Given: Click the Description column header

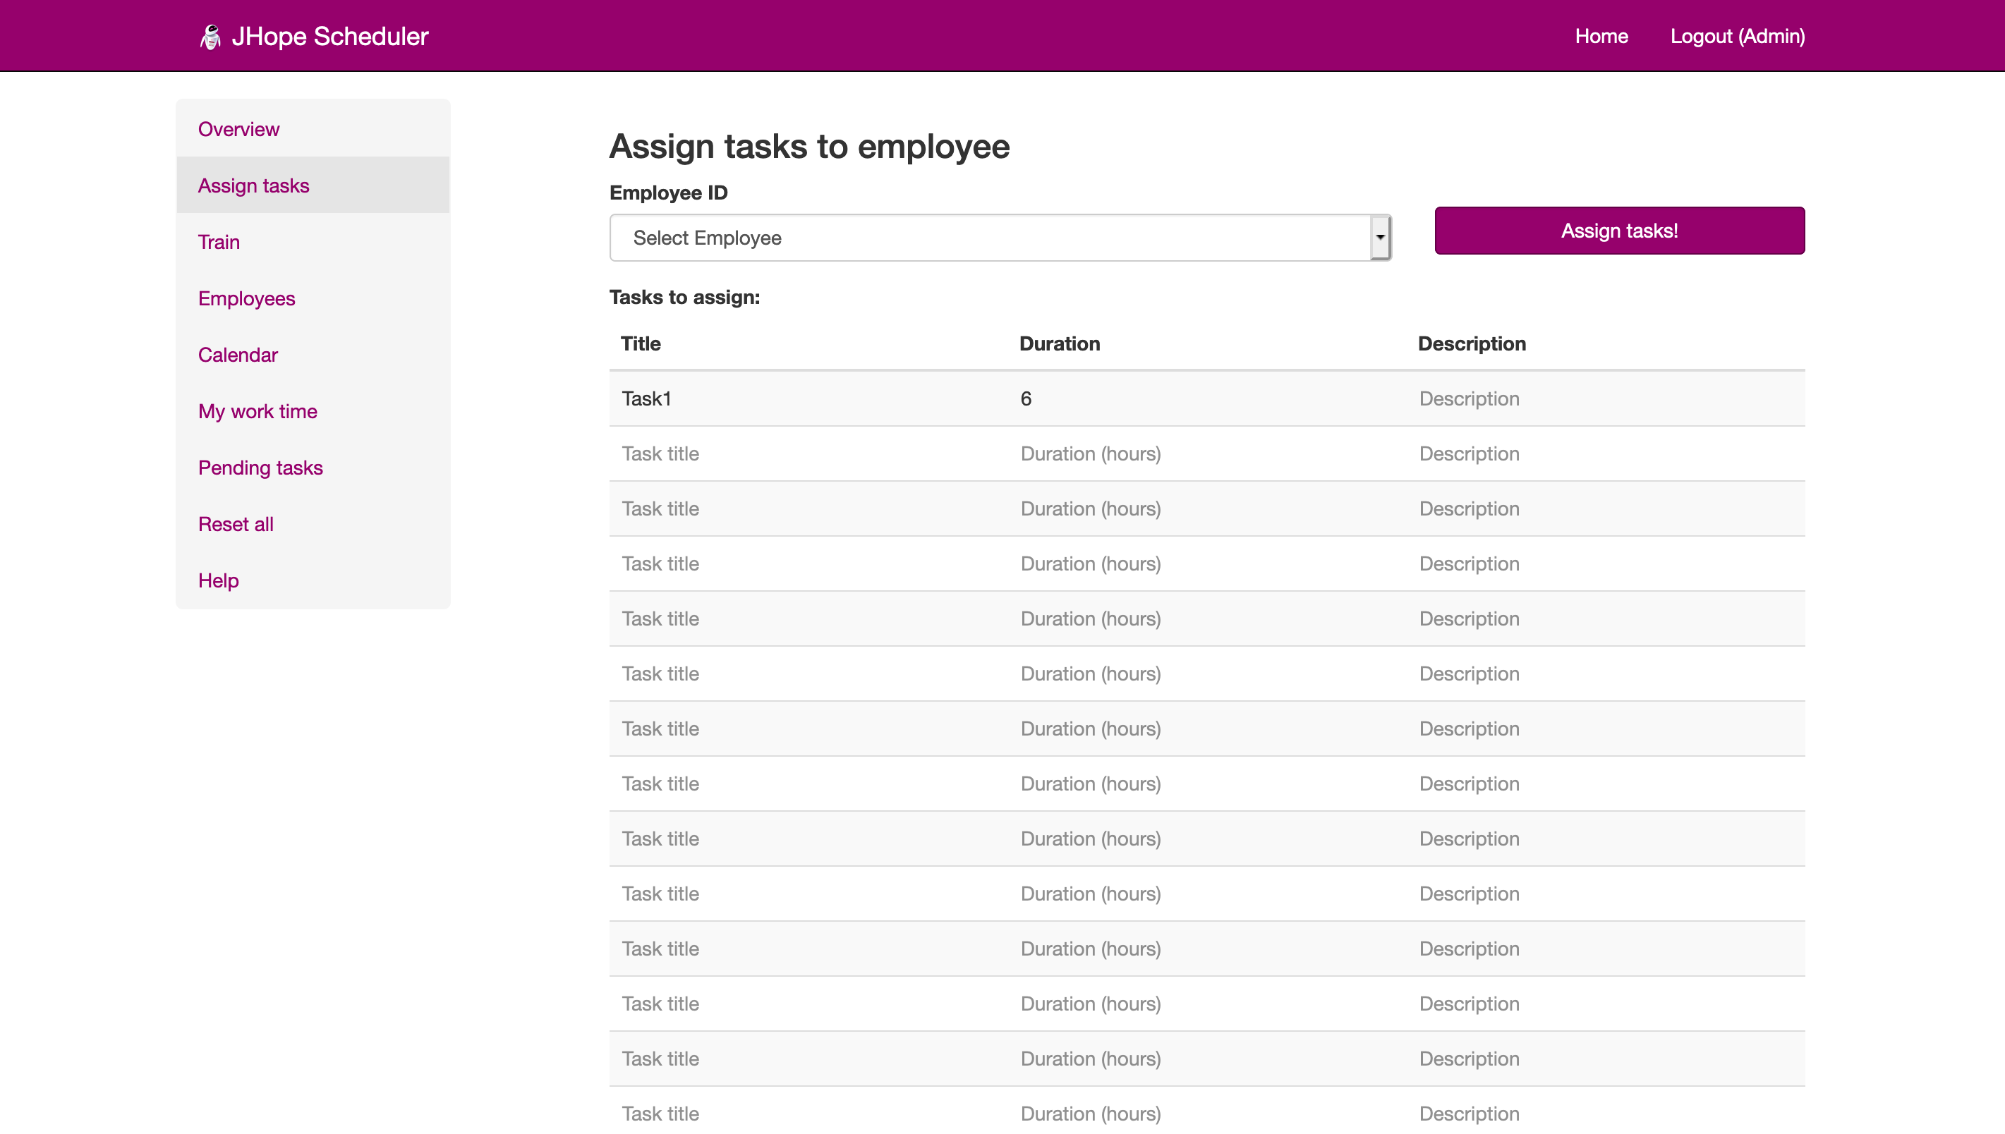Looking at the screenshot, I should point(1472,344).
